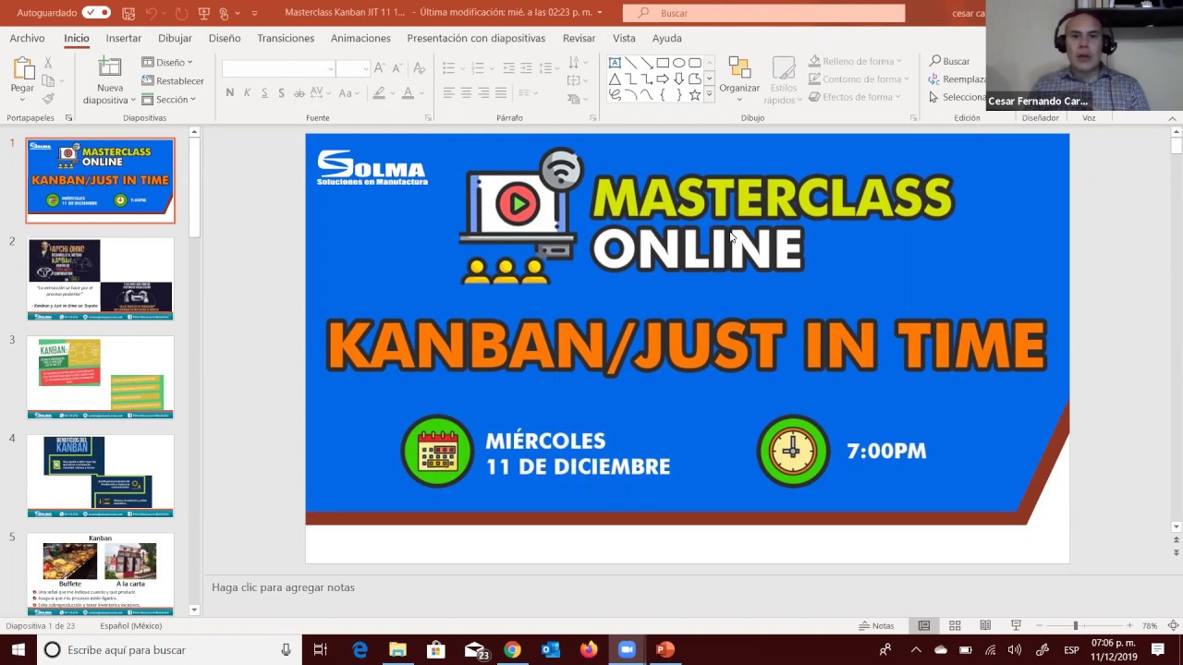This screenshot has height=665, width=1183.
Task: Open the font name combo box
Action: [x=278, y=68]
